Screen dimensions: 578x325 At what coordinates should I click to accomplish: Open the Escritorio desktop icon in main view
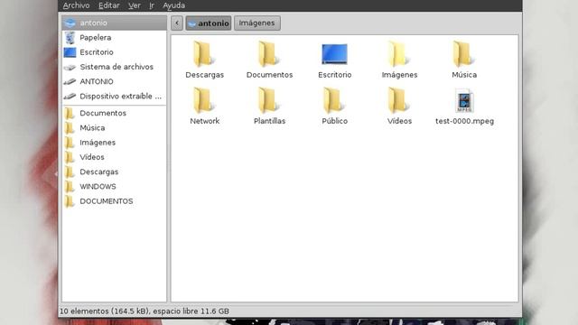334,54
